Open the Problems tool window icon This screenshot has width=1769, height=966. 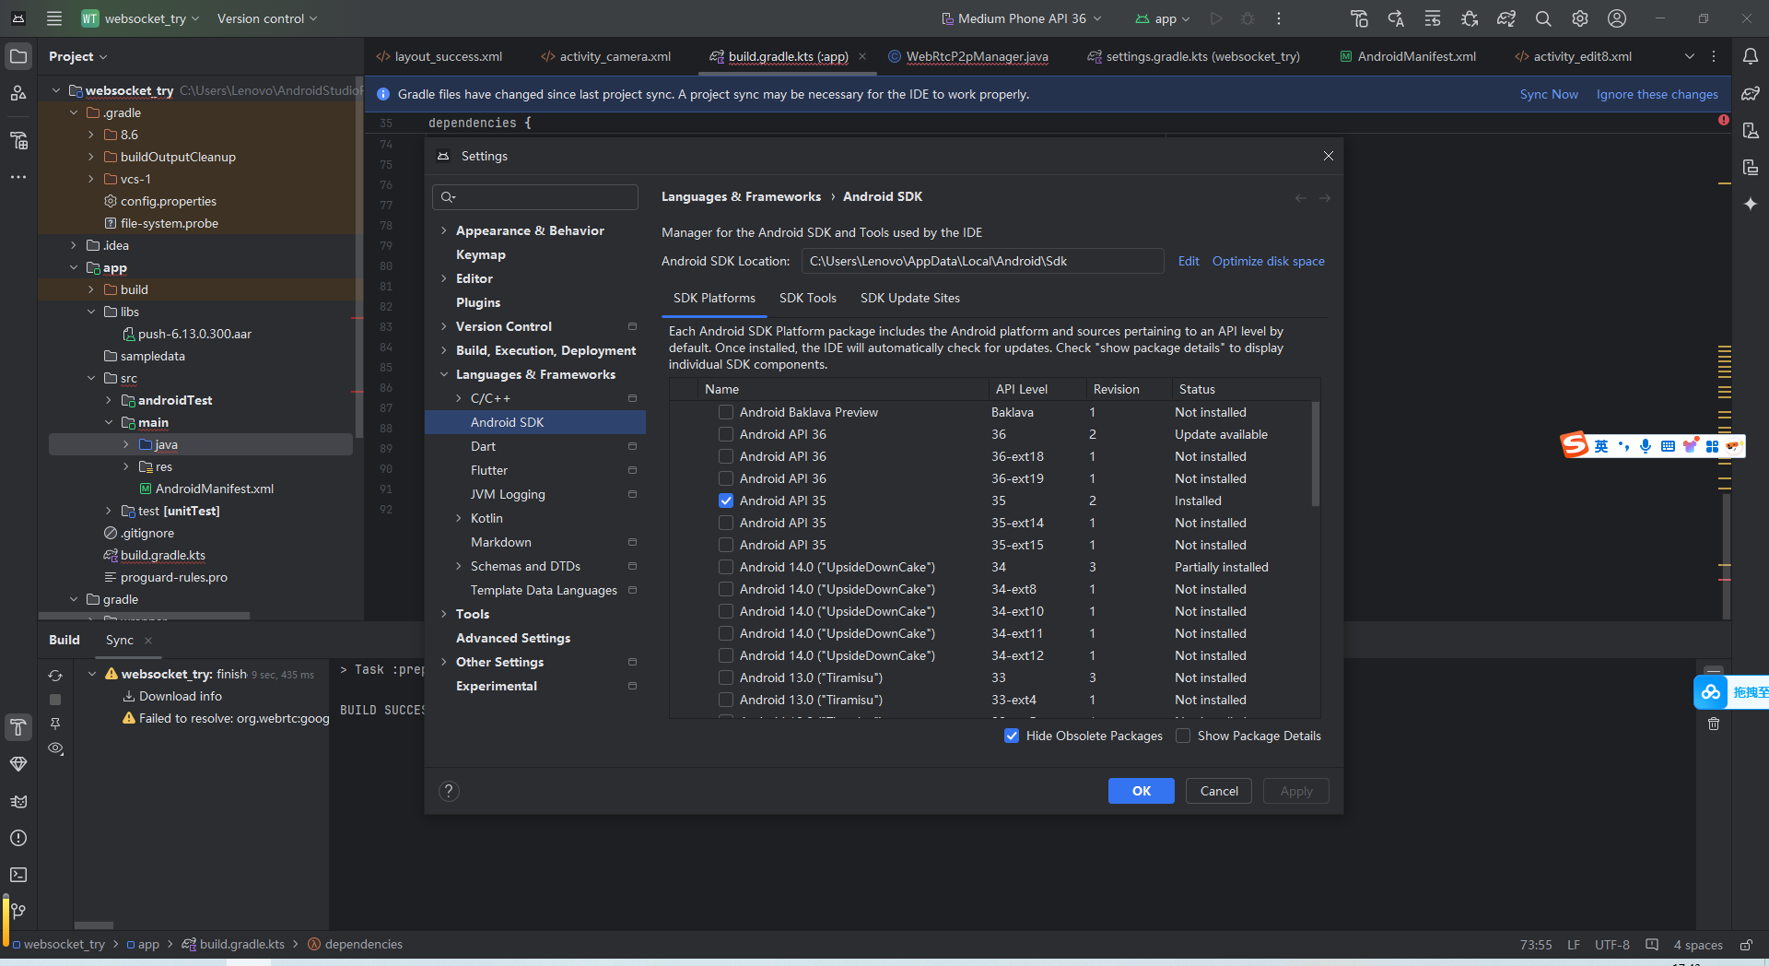(x=18, y=838)
